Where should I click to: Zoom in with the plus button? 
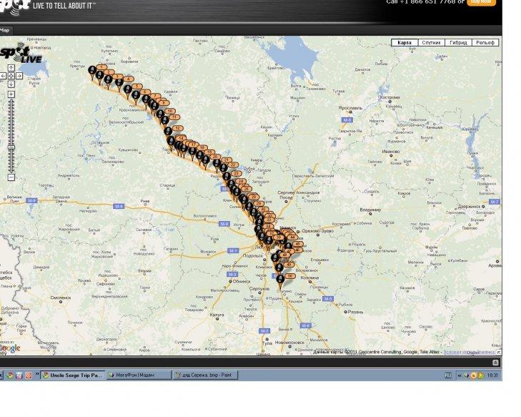(11, 94)
